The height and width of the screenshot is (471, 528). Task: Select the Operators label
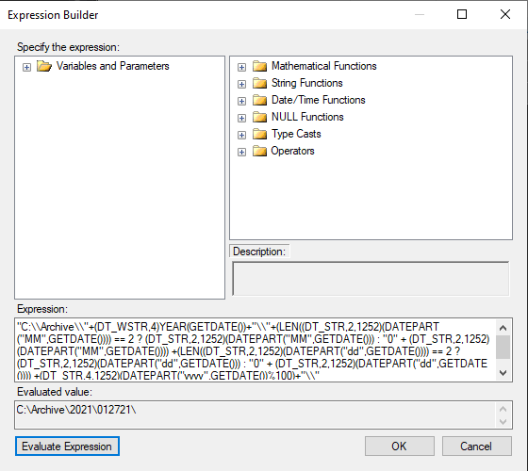(292, 151)
